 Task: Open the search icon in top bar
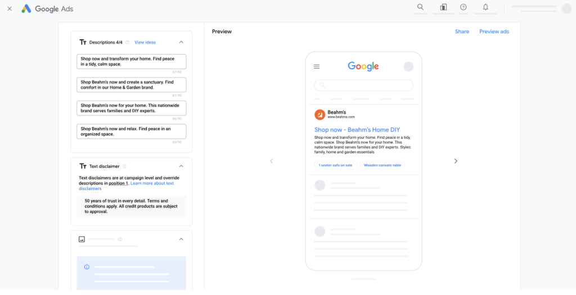(421, 7)
